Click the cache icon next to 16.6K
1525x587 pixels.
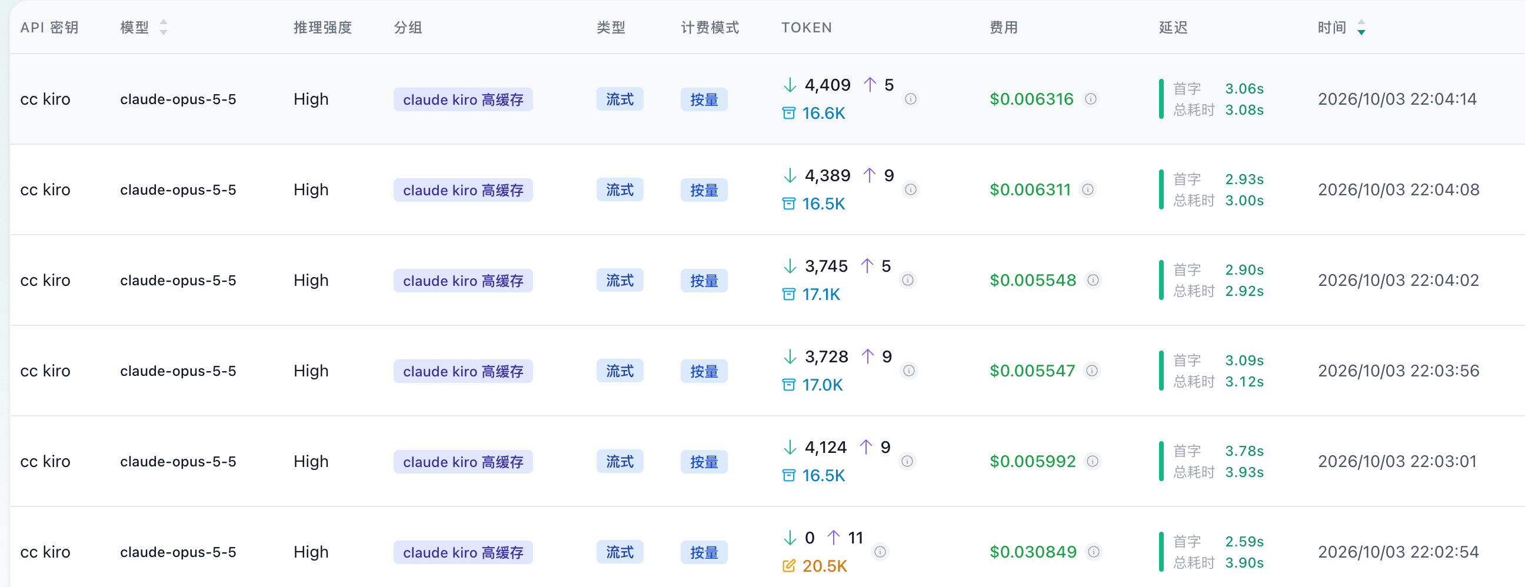point(788,113)
